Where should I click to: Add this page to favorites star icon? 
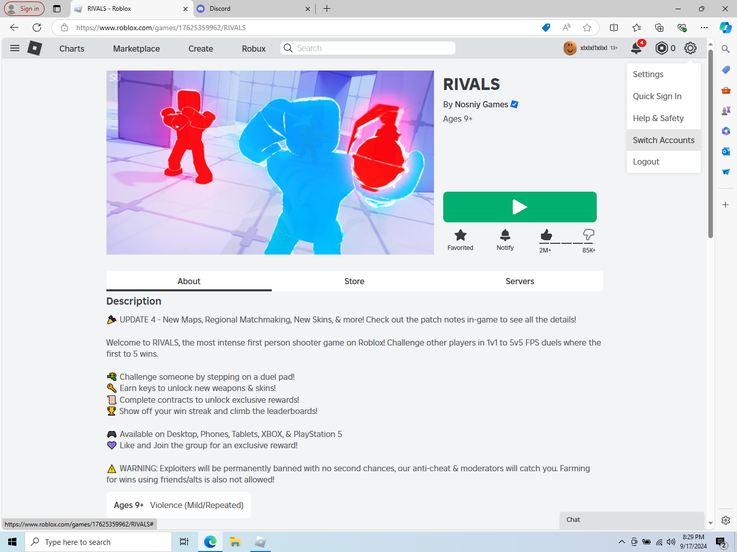[587, 28]
